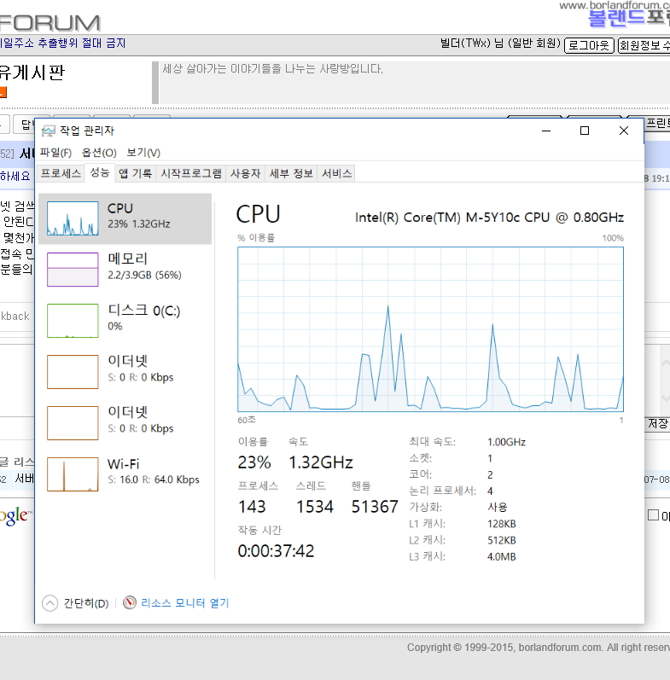Select the 메모리 (Memory) usage graph
The height and width of the screenshot is (680, 670).
click(73, 269)
